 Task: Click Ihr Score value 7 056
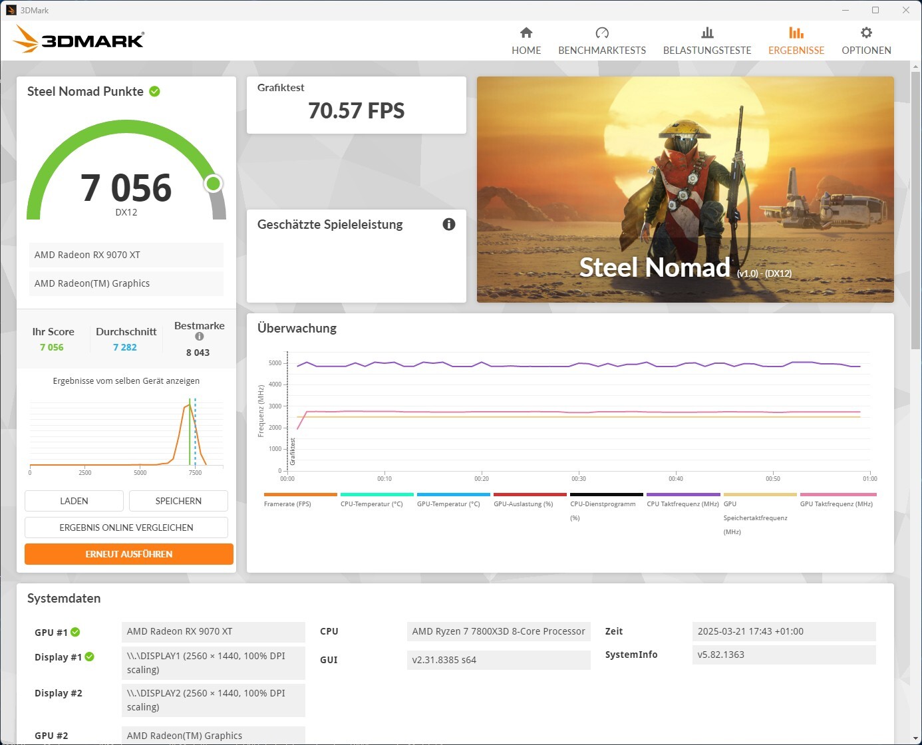pos(52,347)
